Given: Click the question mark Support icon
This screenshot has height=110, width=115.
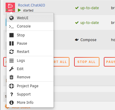Looking at the screenshot, I should (x=11, y=94).
